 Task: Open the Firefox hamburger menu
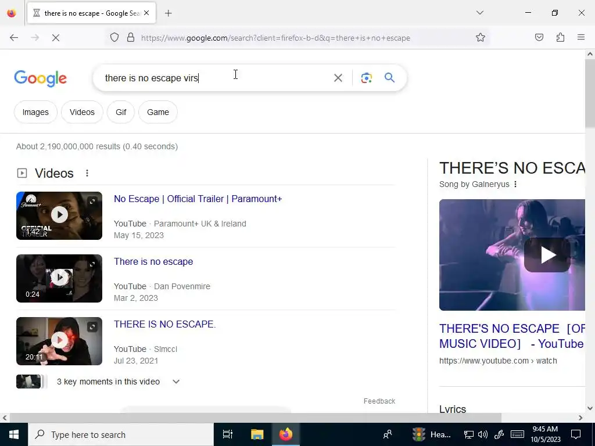coord(581,37)
